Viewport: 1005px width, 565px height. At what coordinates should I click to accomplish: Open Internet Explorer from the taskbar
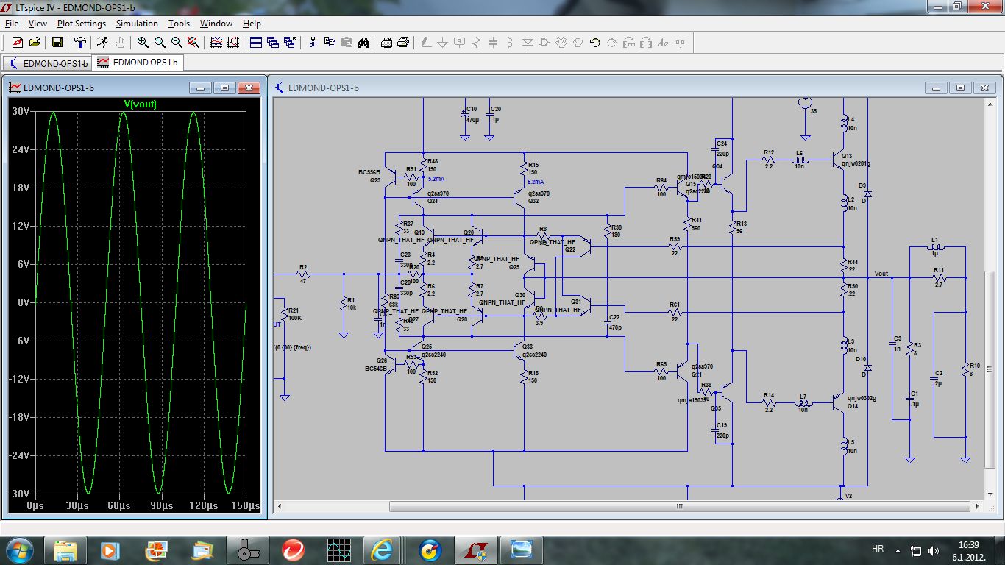pos(383,550)
